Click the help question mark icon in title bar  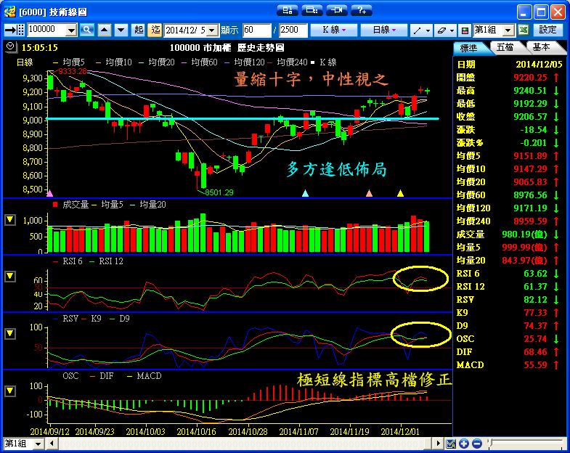point(361,10)
